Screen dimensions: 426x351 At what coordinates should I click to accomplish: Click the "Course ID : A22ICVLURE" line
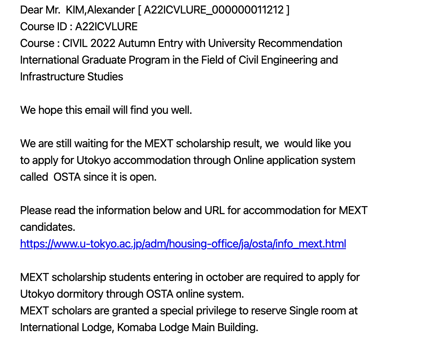[x=79, y=26]
